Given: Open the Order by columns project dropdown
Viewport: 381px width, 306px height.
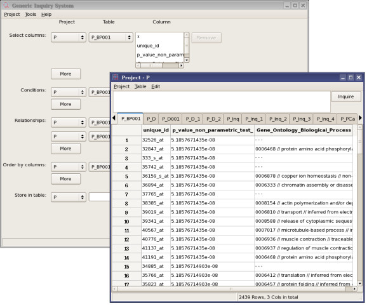Looking at the screenshot, I should coord(69,167).
